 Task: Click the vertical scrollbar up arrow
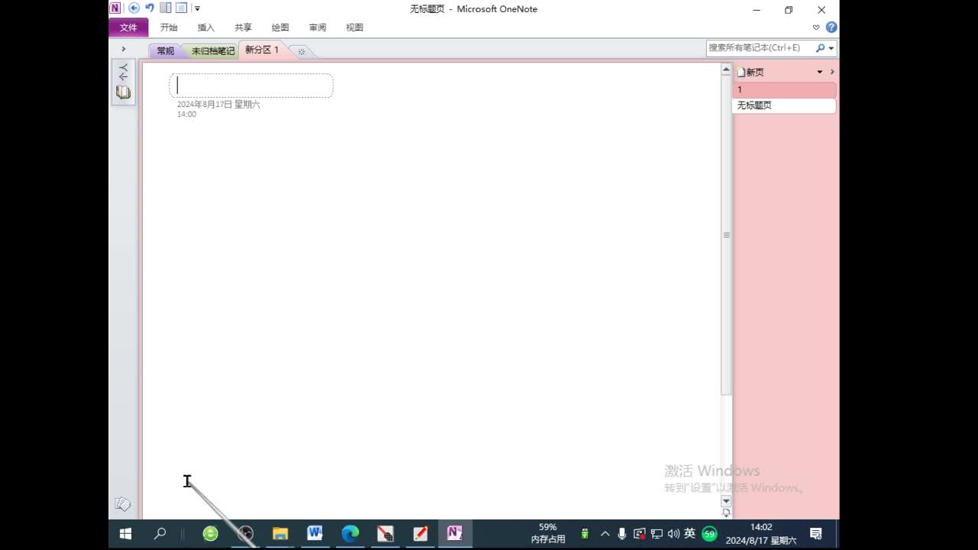726,70
